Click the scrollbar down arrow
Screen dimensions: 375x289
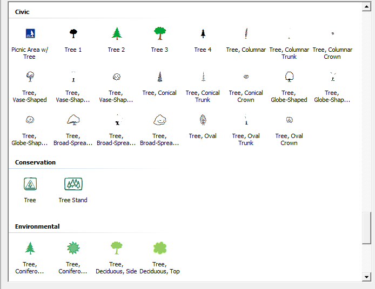(366, 277)
